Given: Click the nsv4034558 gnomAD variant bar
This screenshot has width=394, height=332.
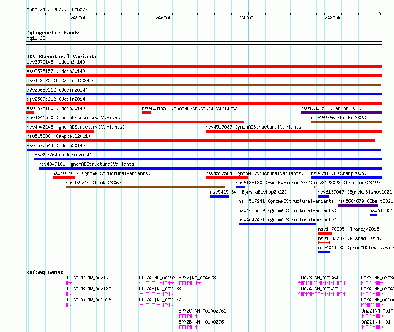Looking at the screenshot, I should point(147,113).
